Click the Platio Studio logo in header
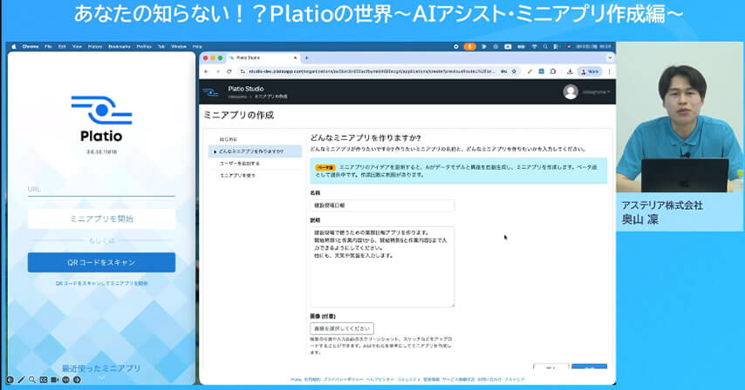745x390 pixels. coord(211,92)
